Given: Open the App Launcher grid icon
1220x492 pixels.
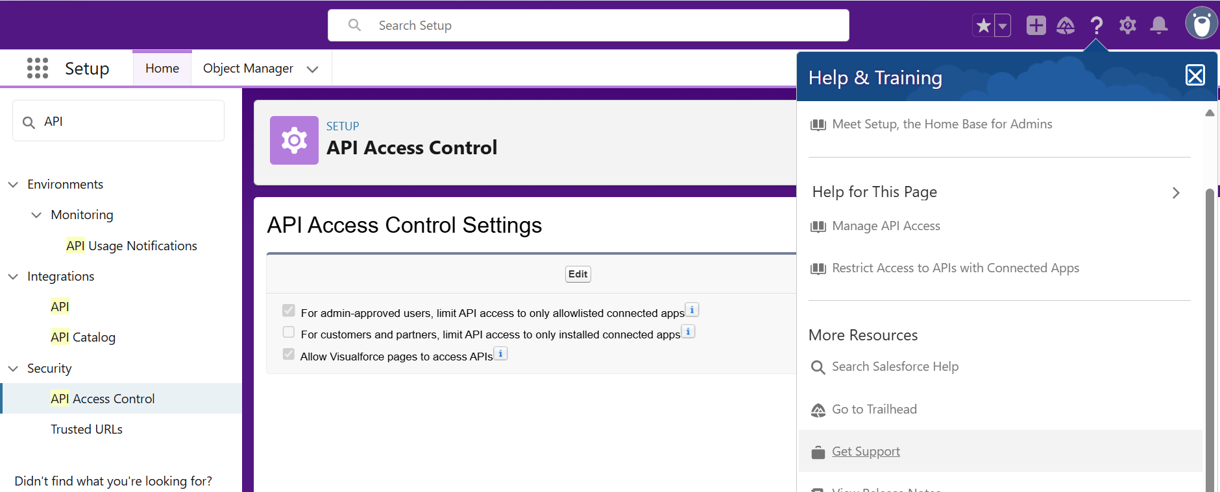Looking at the screenshot, I should click(x=38, y=68).
